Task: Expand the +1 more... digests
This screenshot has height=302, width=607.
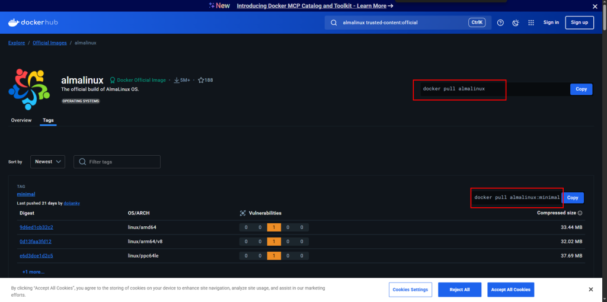Action: click(33, 272)
